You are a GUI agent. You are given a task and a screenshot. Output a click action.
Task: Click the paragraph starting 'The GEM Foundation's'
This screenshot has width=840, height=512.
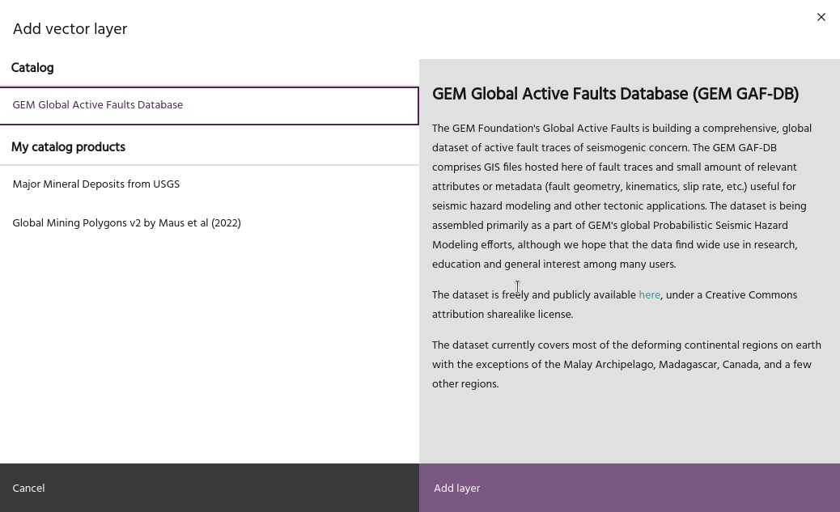(622, 196)
